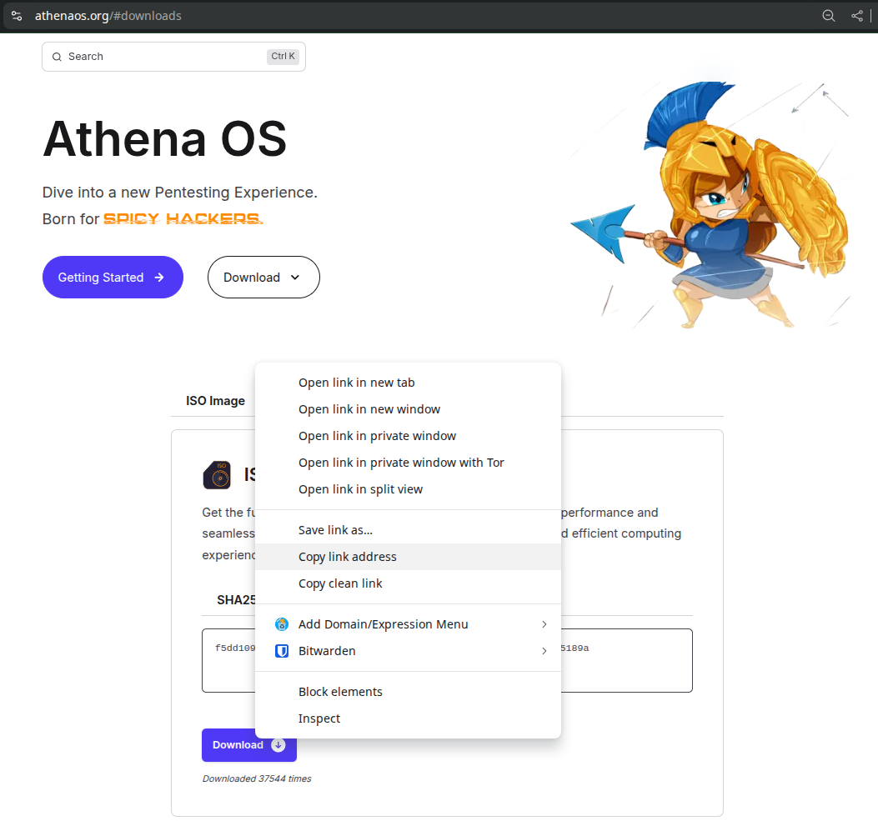Select Copy link address from context menu
Image resolution: width=878 pixels, height=821 pixels.
click(x=348, y=557)
